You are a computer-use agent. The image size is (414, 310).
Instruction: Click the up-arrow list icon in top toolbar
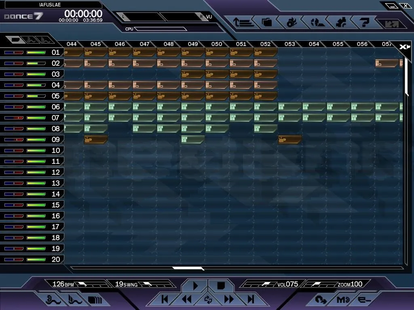(x=243, y=23)
